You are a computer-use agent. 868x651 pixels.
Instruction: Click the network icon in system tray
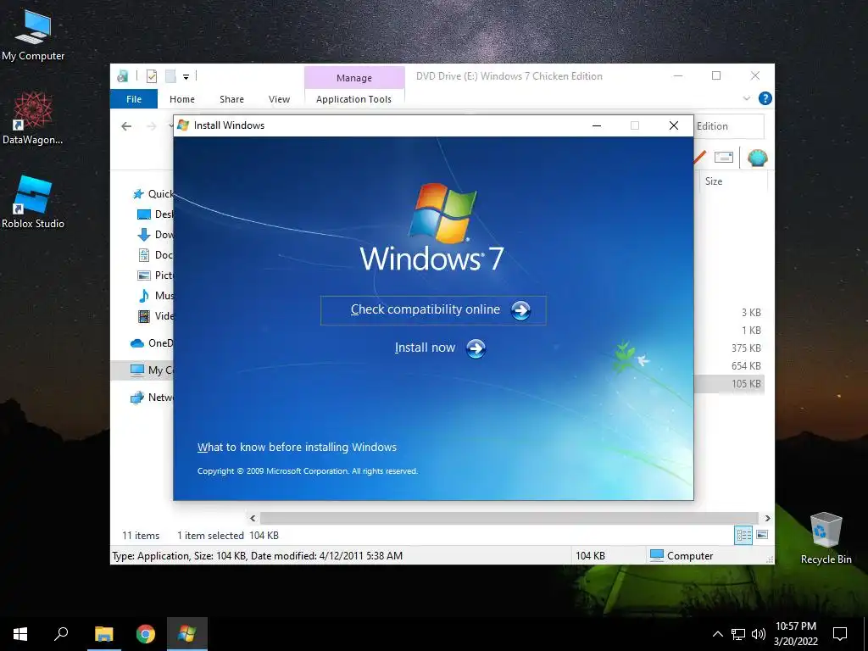[x=738, y=634]
